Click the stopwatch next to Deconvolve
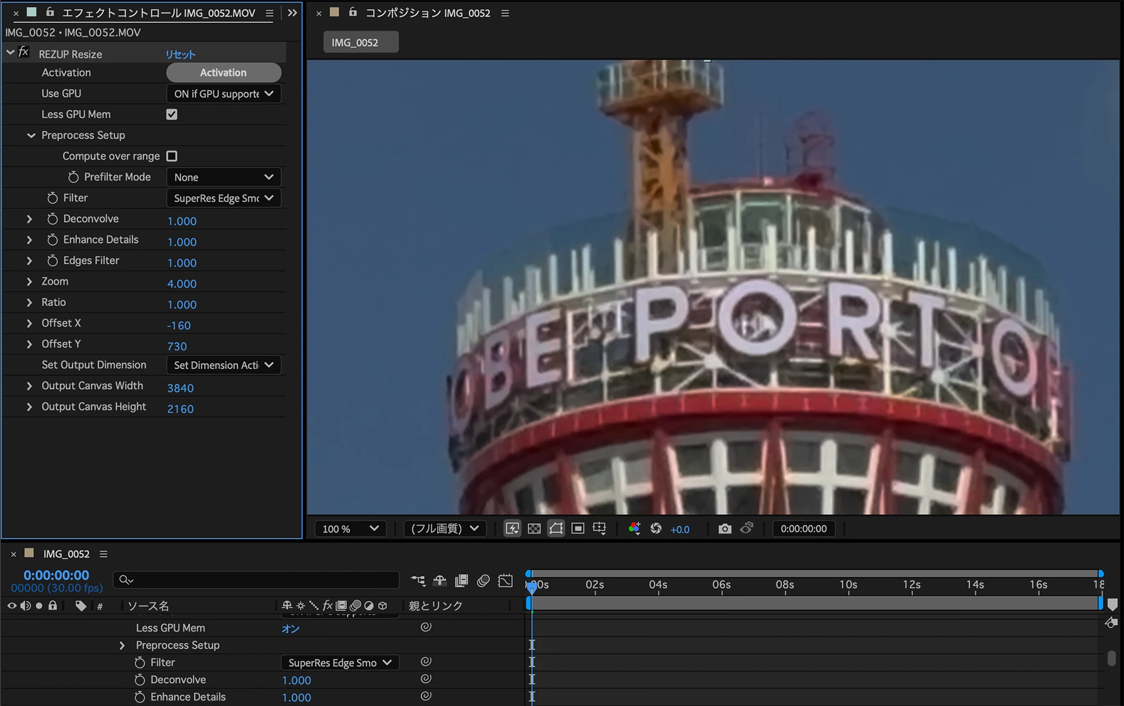 tap(53, 219)
